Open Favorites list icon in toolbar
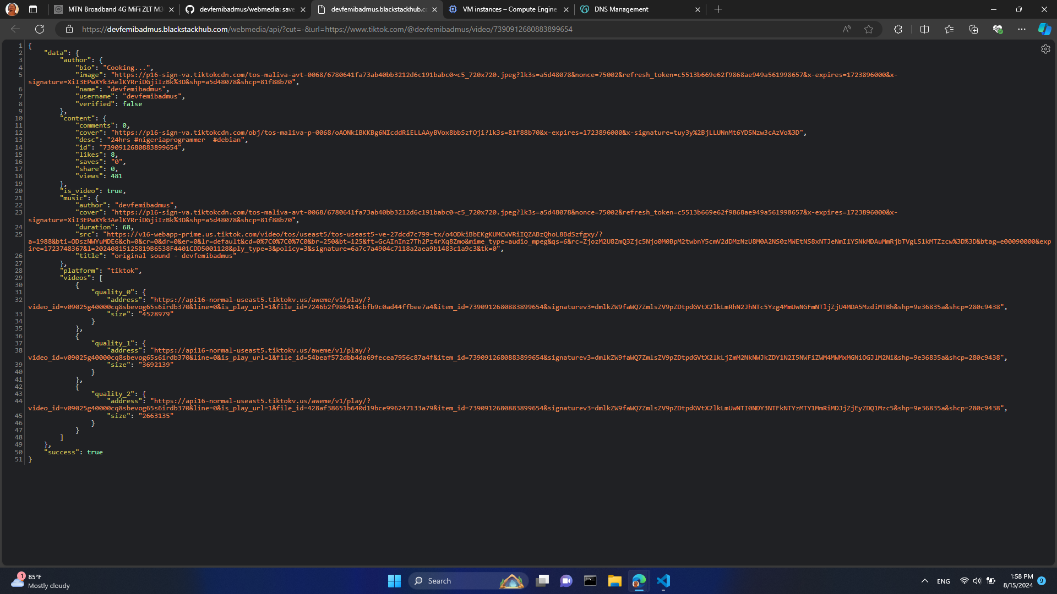The image size is (1057, 594). 949,29
